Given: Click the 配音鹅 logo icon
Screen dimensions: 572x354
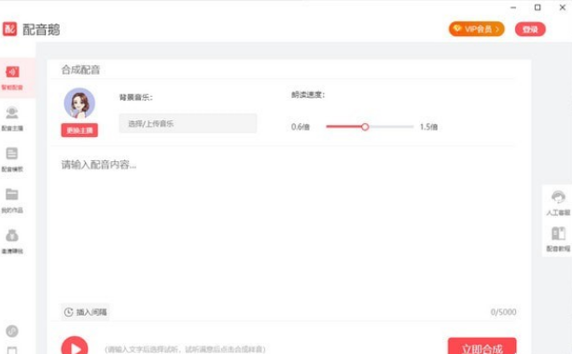Looking at the screenshot, I should pyautogui.click(x=9, y=29).
